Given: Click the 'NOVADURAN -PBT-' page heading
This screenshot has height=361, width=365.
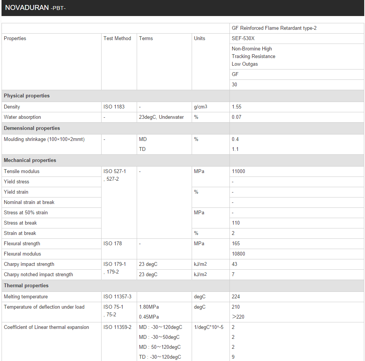Looking at the screenshot, I should (36, 8).
